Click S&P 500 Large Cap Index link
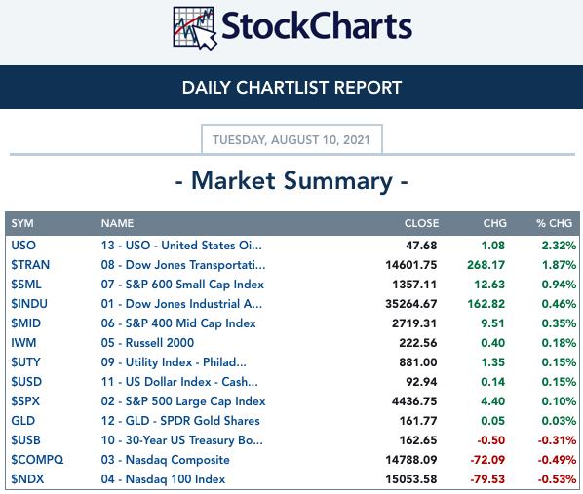 (183, 401)
